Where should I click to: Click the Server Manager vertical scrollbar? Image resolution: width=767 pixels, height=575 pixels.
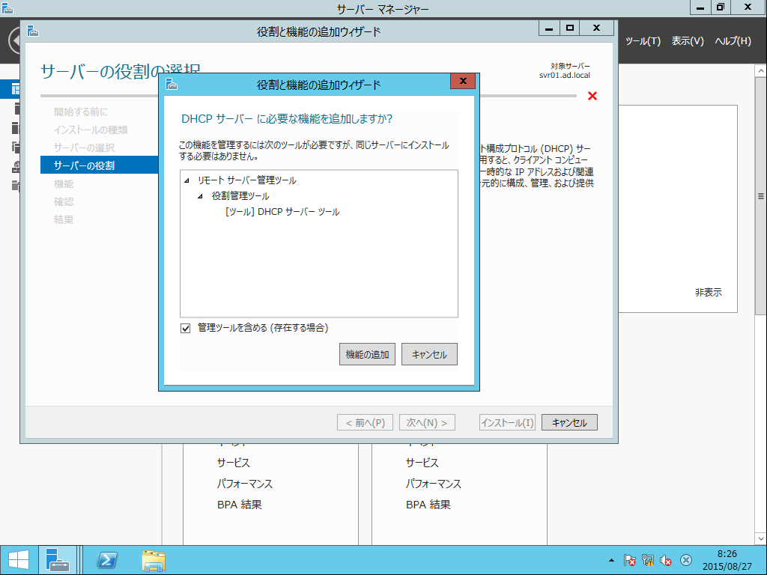pyautogui.click(x=761, y=303)
